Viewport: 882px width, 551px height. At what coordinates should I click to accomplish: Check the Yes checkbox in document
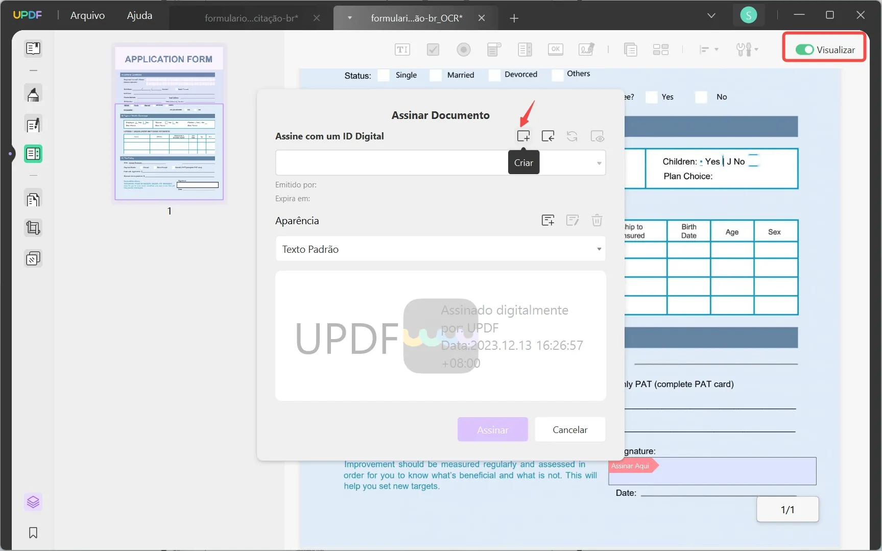(x=651, y=97)
